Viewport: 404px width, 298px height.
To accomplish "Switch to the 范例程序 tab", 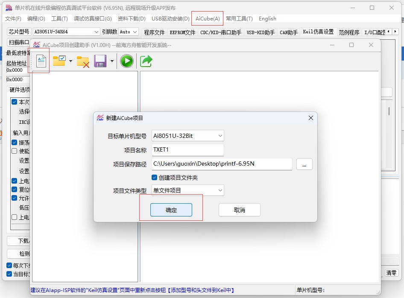I will pyautogui.click(x=349, y=32).
